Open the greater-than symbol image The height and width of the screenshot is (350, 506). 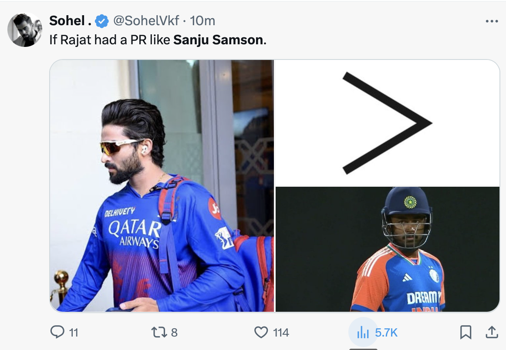tap(387, 123)
